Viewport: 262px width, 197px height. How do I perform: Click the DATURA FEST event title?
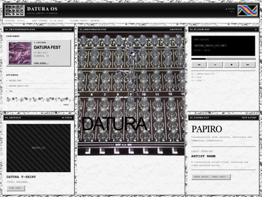tap(47, 47)
